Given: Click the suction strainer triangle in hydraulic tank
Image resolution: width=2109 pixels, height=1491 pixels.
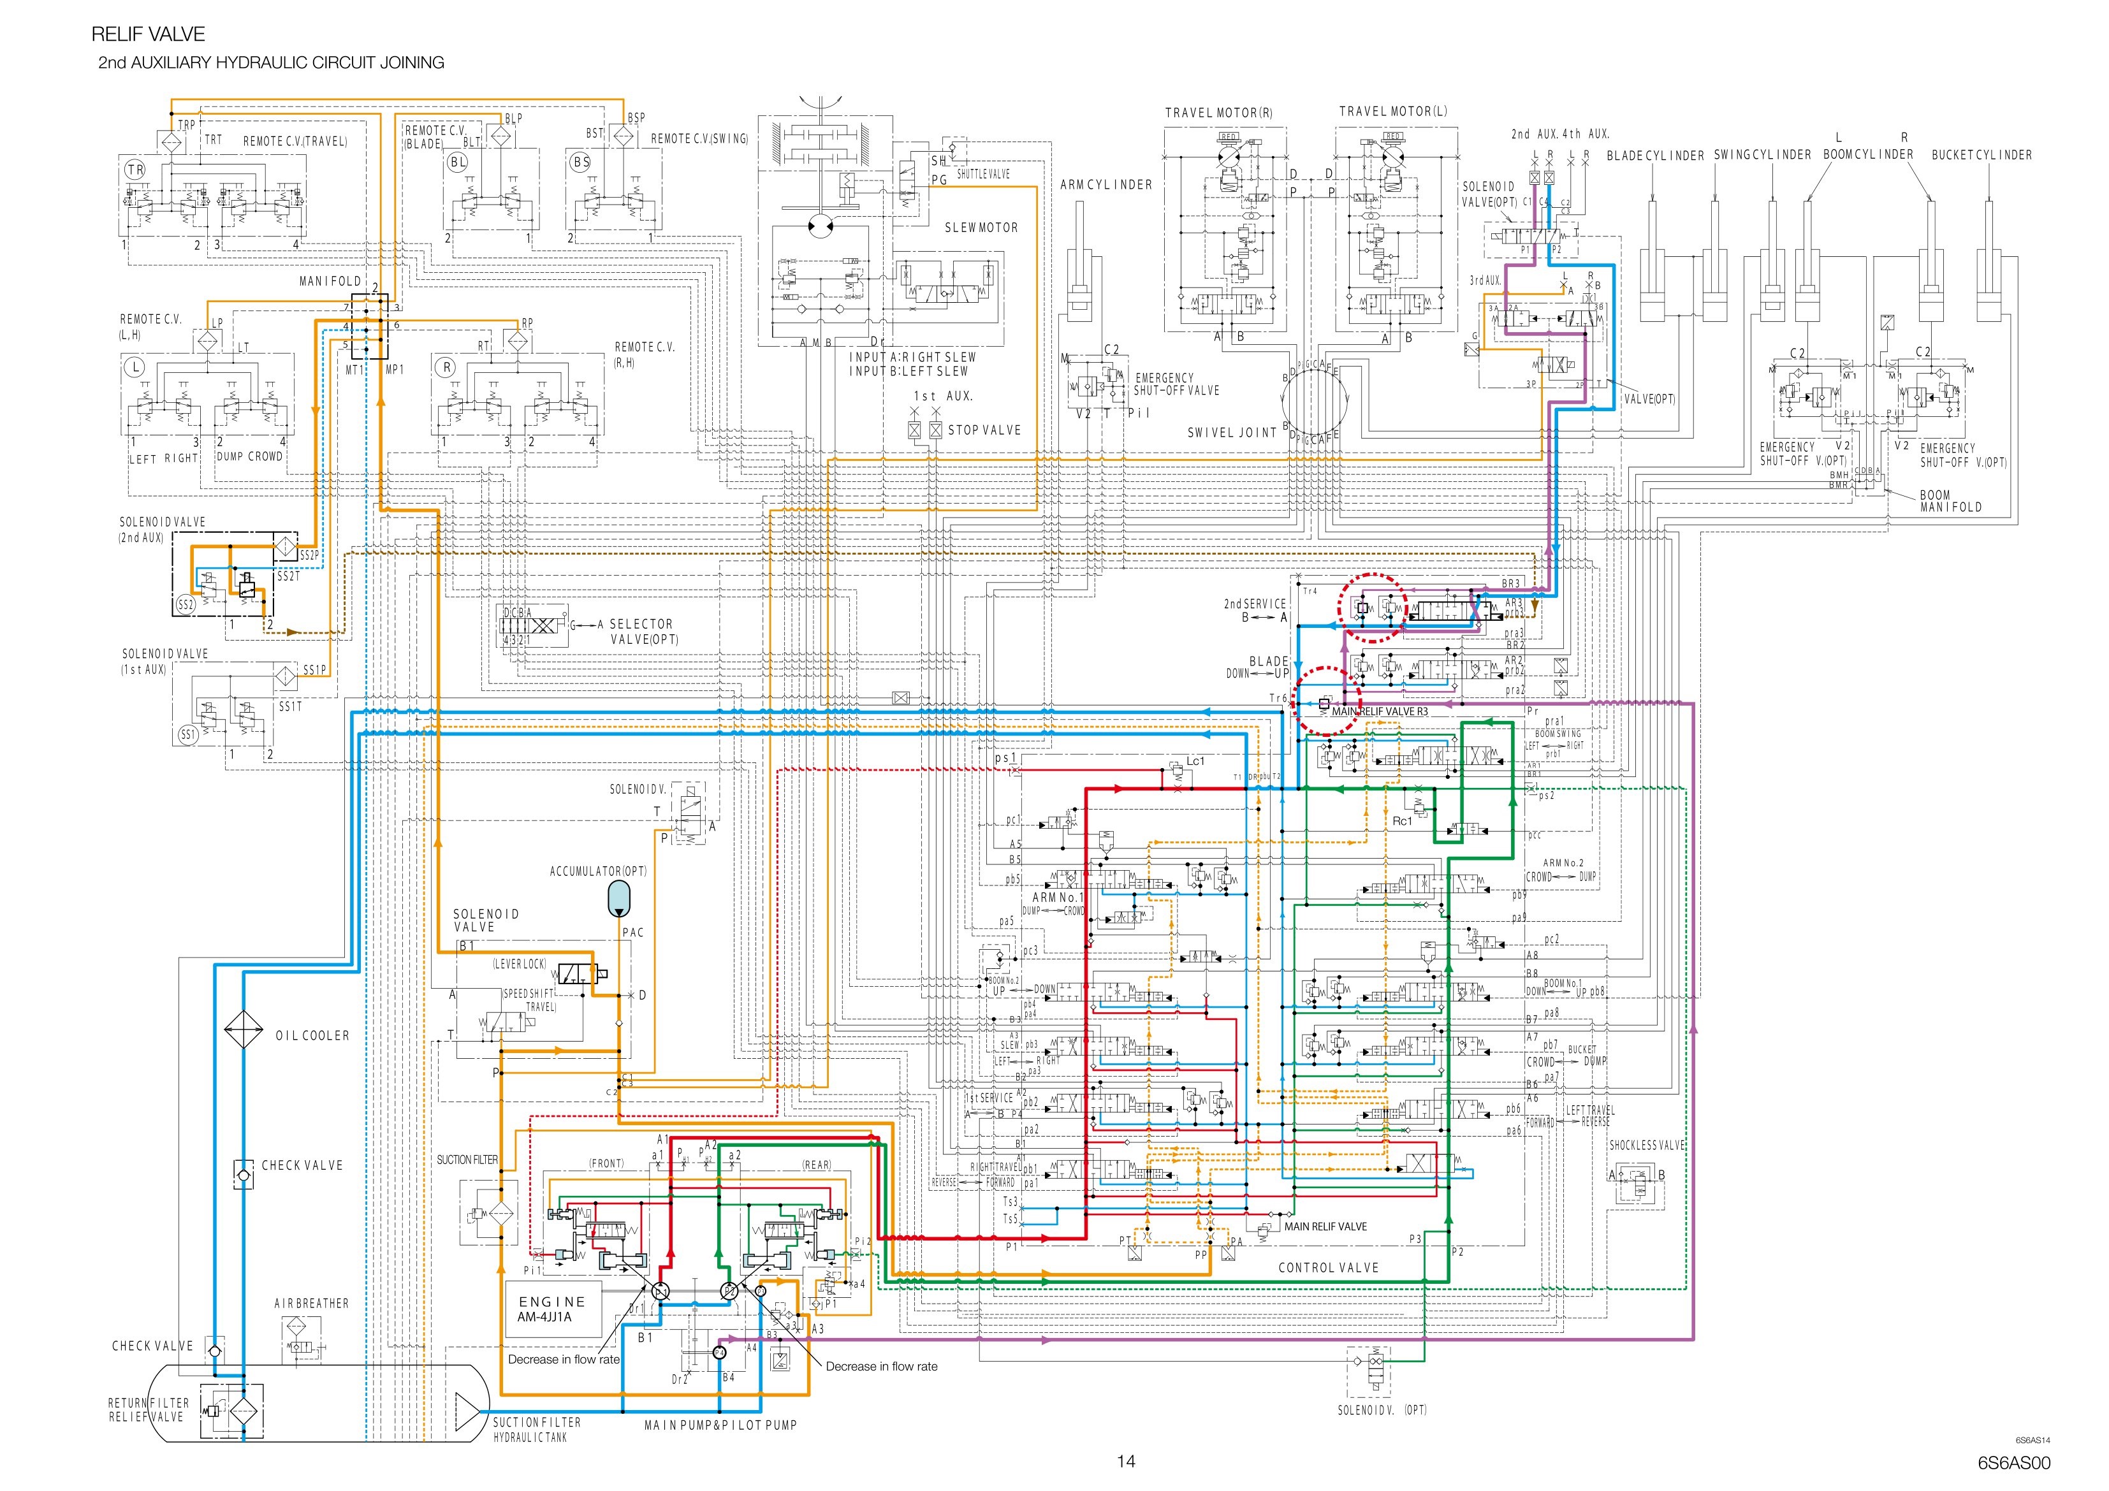Looking at the screenshot, I should click(467, 1411).
